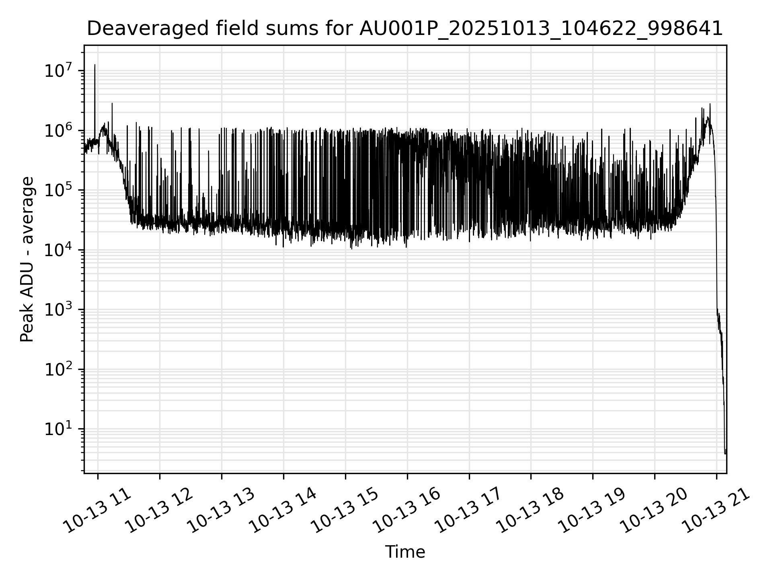This screenshot has width=772, height=579.
Task: Click the 'Peak ADU - average' y-axis label
Action: click(27, 259)
